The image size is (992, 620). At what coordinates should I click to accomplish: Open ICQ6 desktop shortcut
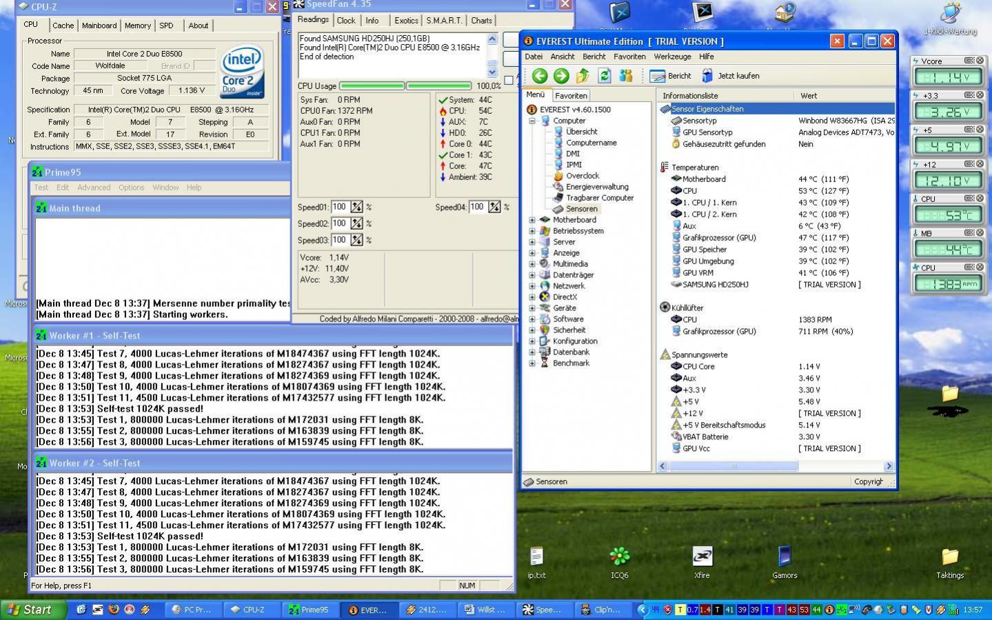[619, 562]
